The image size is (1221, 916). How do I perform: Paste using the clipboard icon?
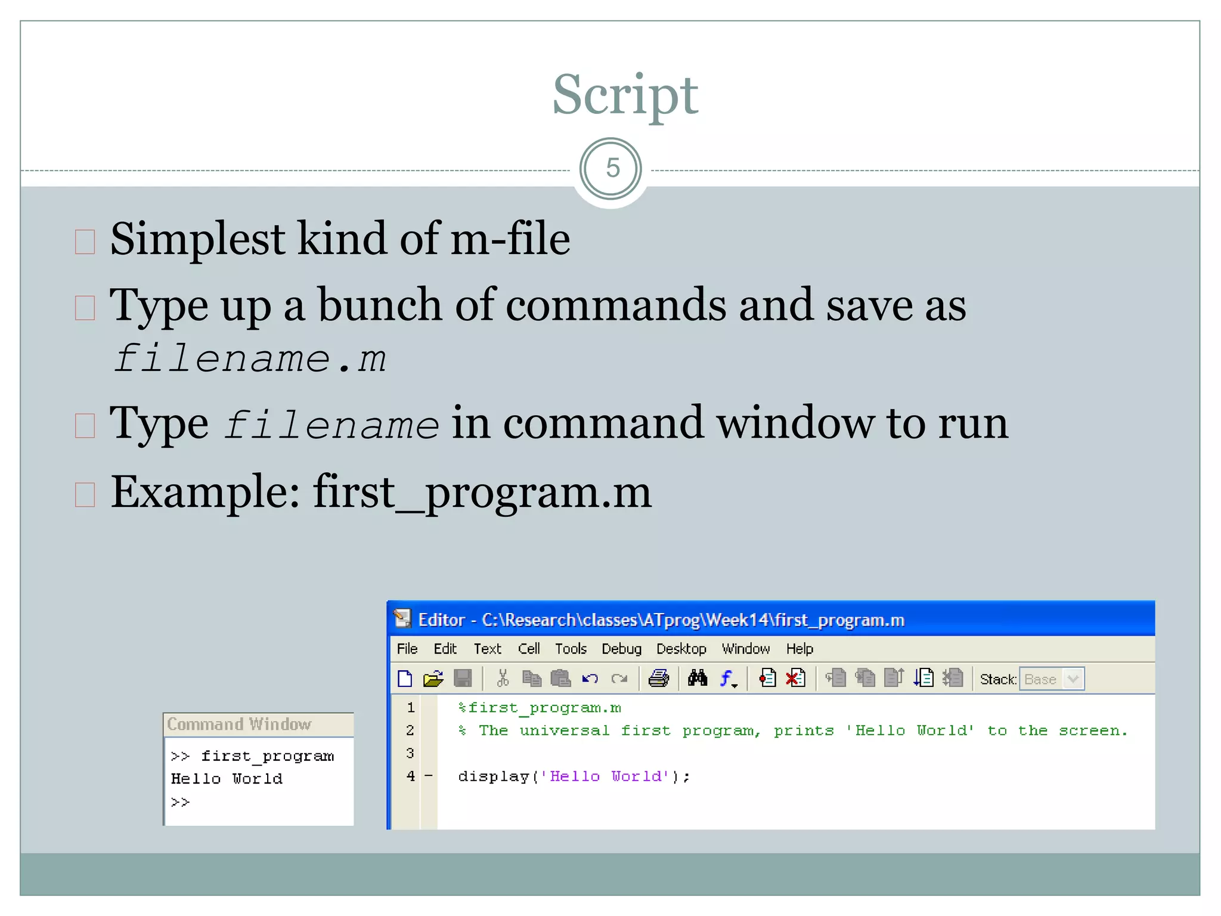pyautogui.click(x=560, y=679)
